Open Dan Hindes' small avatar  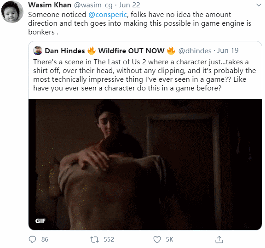pyautogui.click(x=38, y=51)
